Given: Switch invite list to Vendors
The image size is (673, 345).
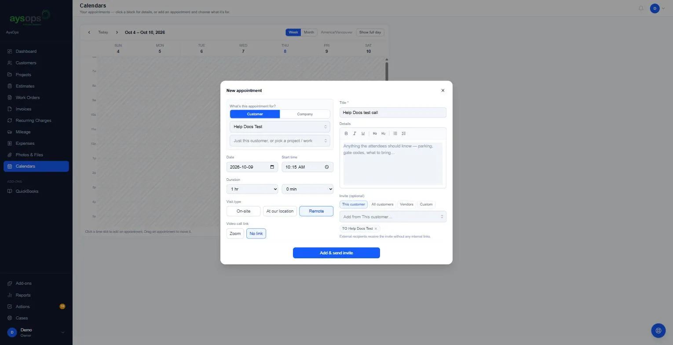Looking at the screenshot, I should [406, 204].
